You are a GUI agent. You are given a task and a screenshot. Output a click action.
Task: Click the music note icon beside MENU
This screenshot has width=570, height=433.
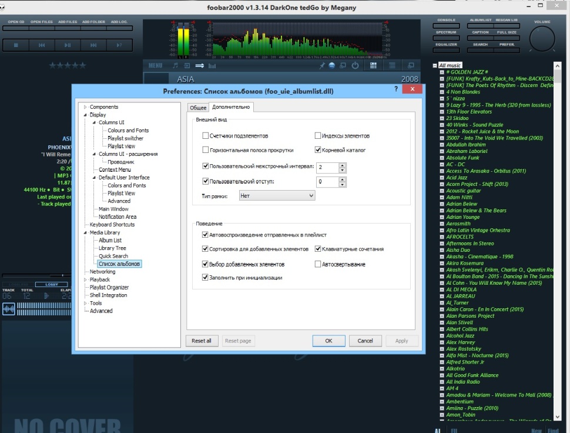tap(175, 65)
